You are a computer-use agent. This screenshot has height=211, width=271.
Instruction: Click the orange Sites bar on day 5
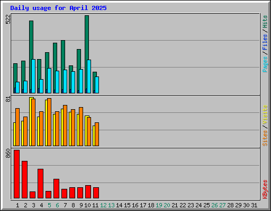pyautogui.click(x=49, y=122)
